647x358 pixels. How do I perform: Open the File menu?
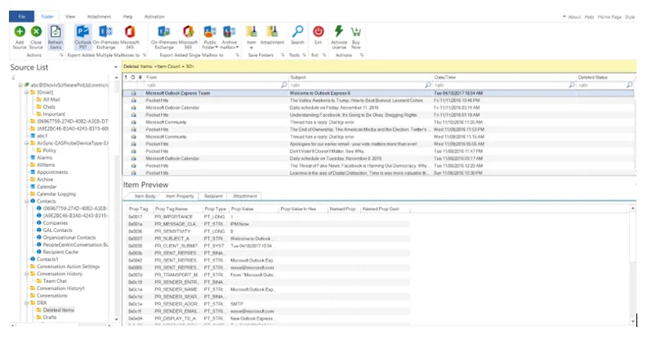click(x=21, y=16)
